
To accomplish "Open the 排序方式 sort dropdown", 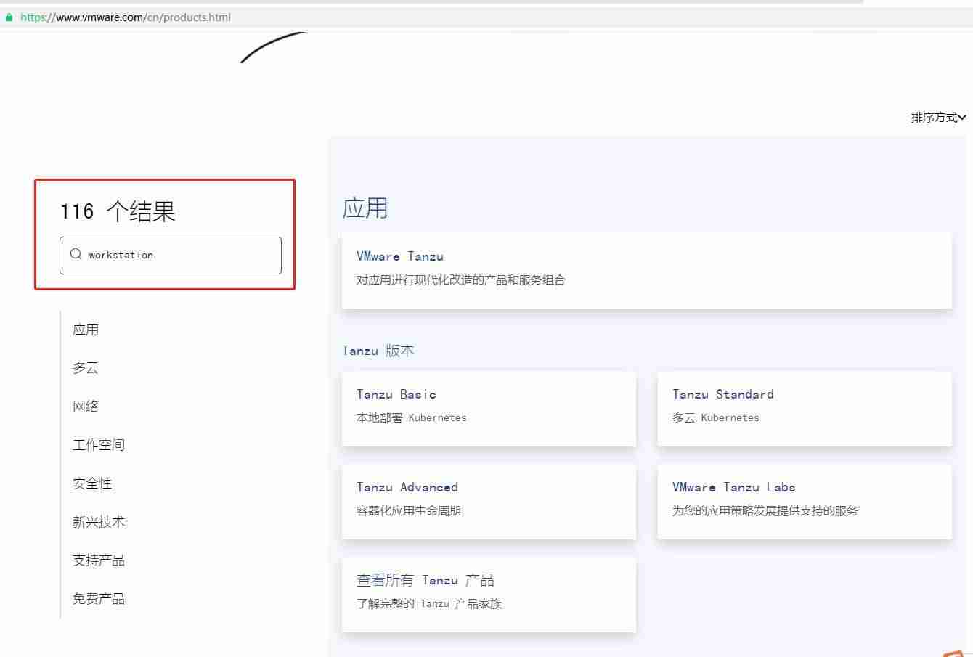I will pyautogui.click(x=938, y=118).
